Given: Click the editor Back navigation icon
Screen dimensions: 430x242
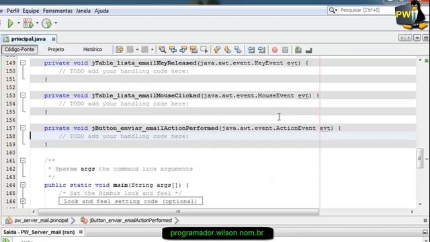Looking at the screenshot, I should coord(130,50).
